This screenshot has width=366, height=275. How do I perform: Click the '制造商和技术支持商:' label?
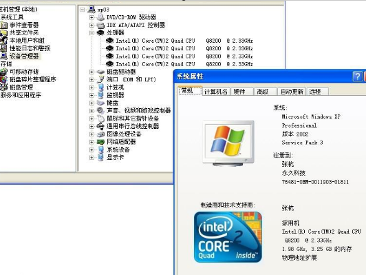coord(228,205)
